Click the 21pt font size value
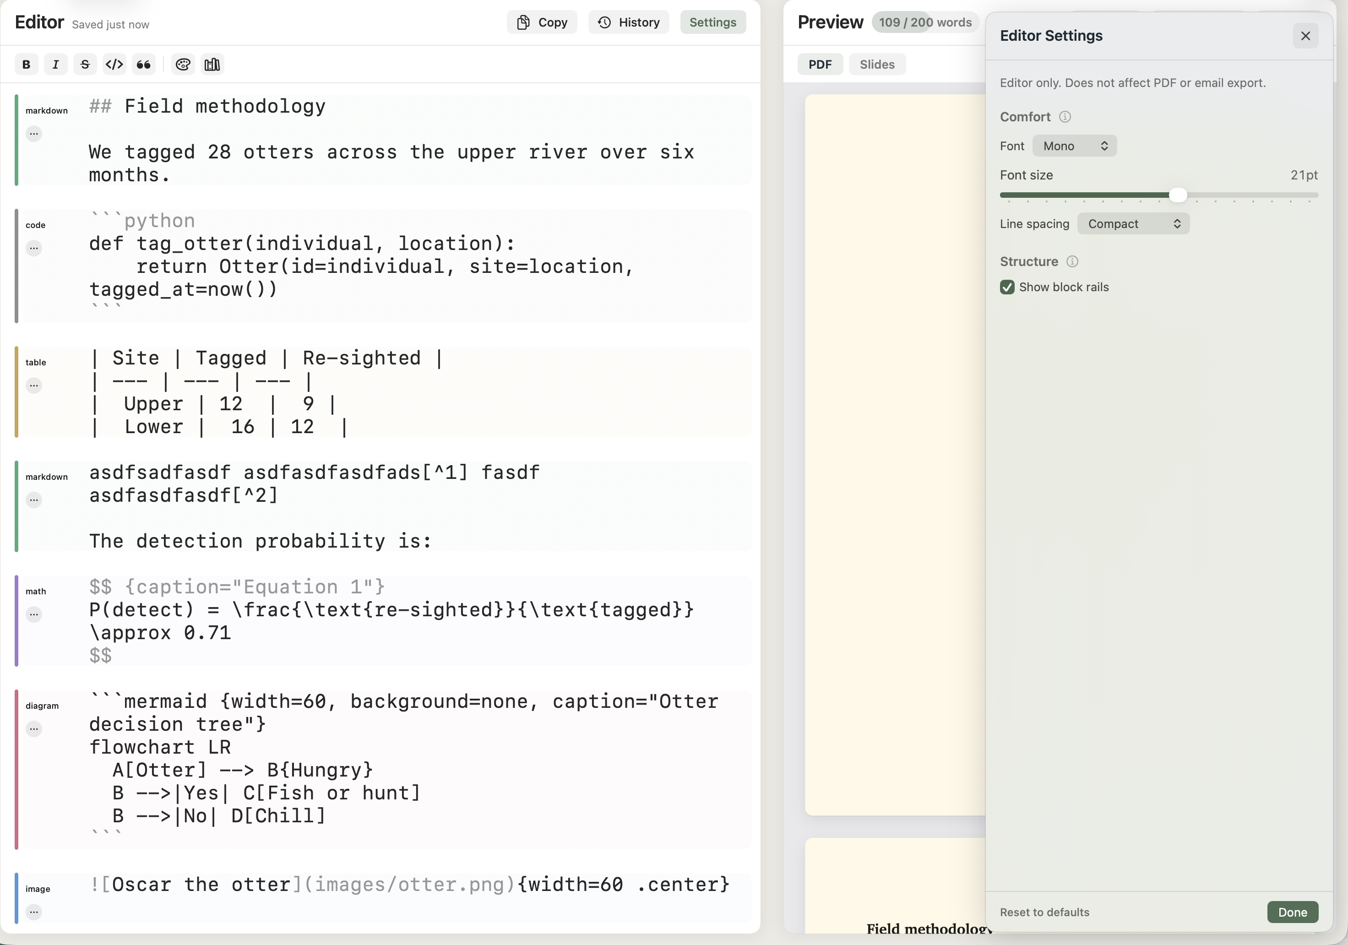 tap(1304, 175)
